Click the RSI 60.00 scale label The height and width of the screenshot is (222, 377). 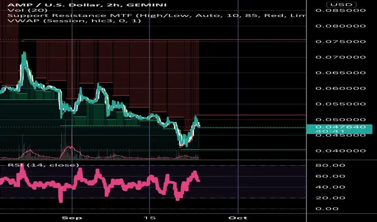[330, 176]
